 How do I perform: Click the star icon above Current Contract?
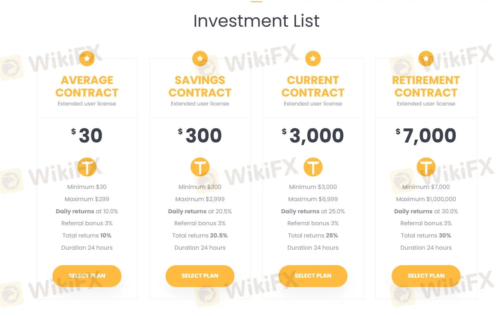313,59
